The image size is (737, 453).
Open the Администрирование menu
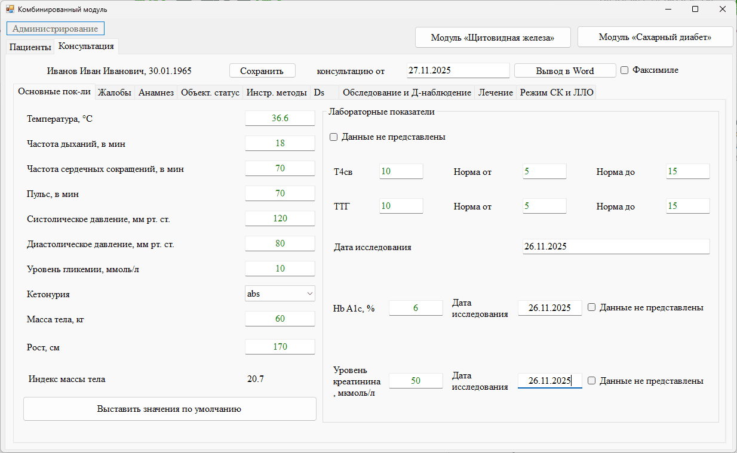click(56, 29)
